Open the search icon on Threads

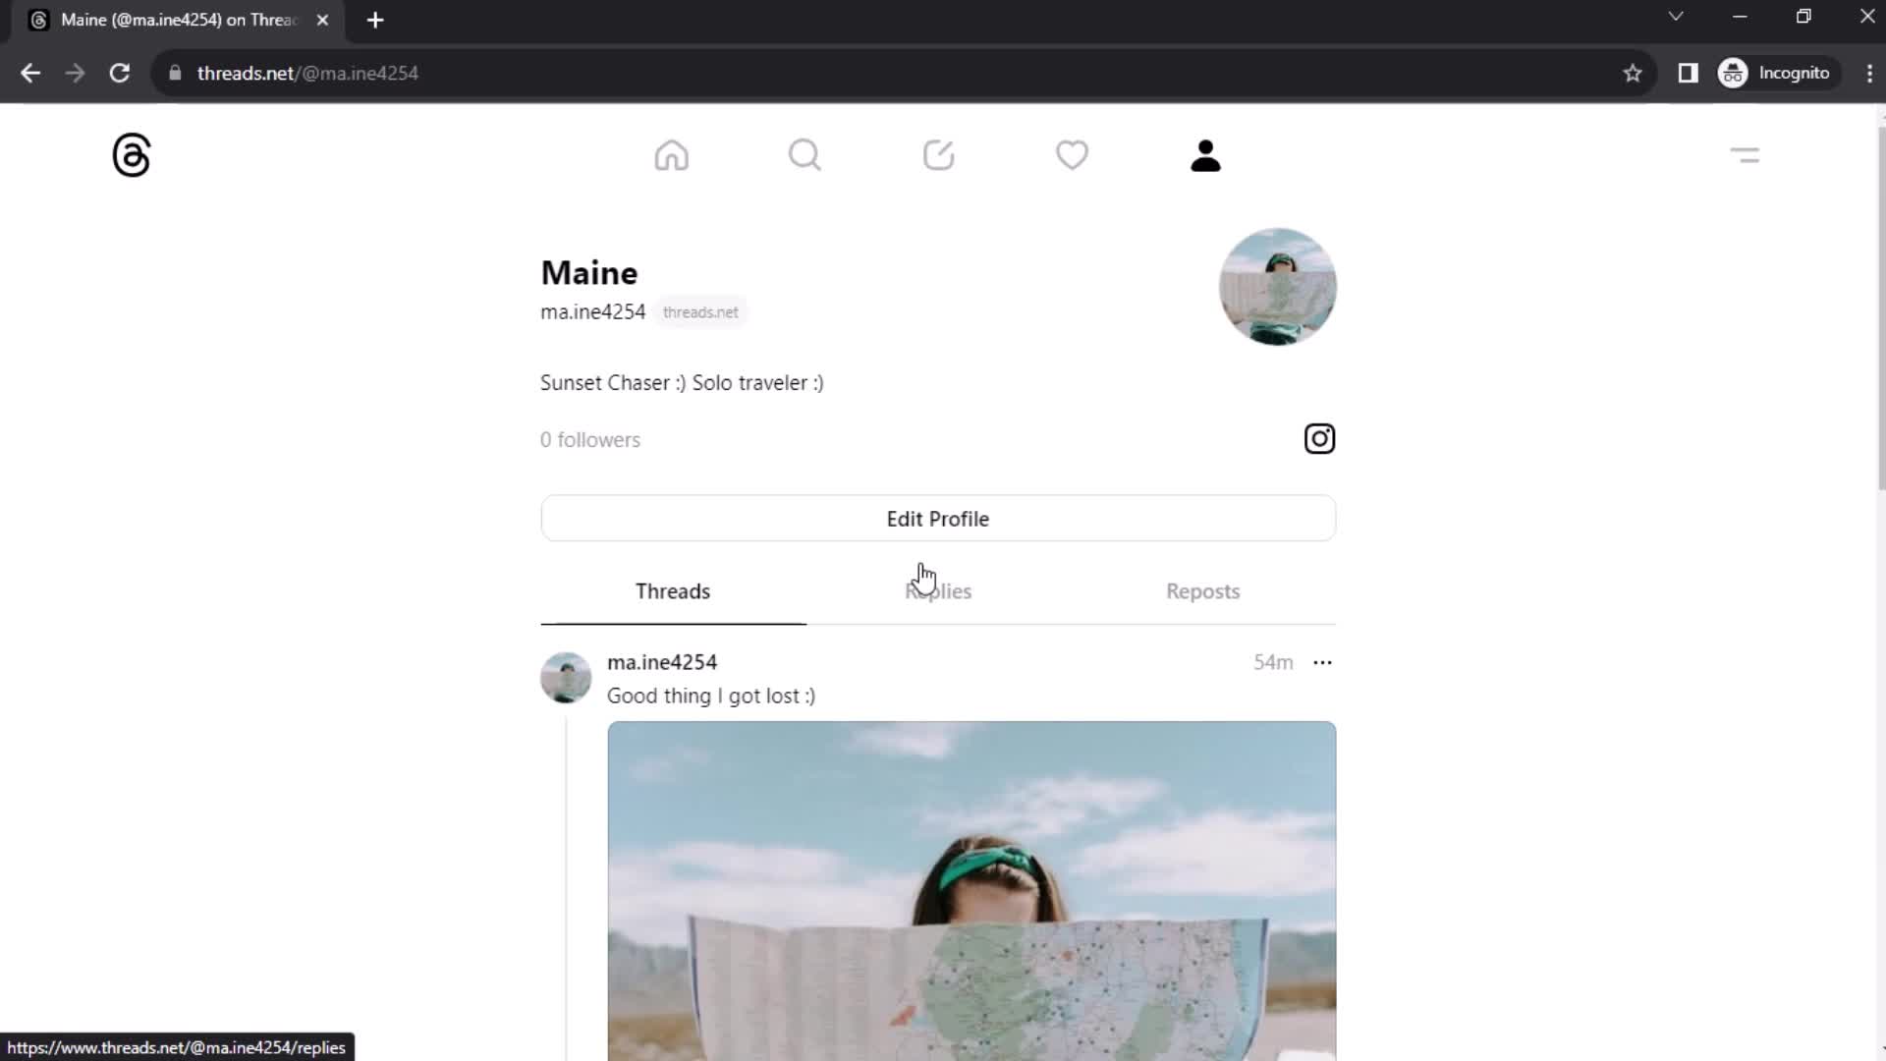coord(804,155)
